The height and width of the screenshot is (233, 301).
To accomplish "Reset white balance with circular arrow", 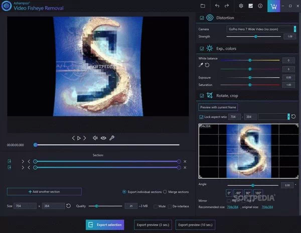I will pyautogui.click(x=207, y=65).
